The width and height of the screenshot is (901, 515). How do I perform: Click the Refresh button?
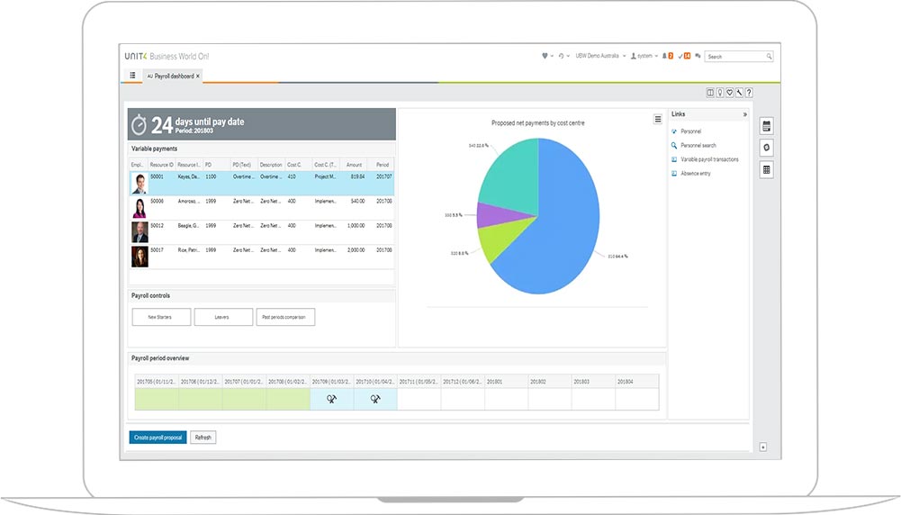[x=203, y=438]
